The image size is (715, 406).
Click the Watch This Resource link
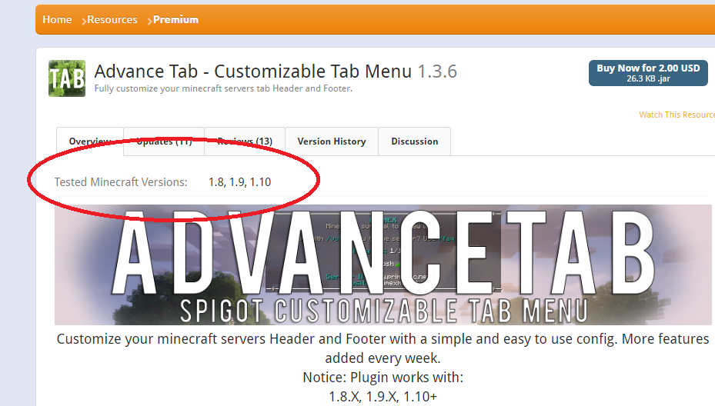[677, 115]
